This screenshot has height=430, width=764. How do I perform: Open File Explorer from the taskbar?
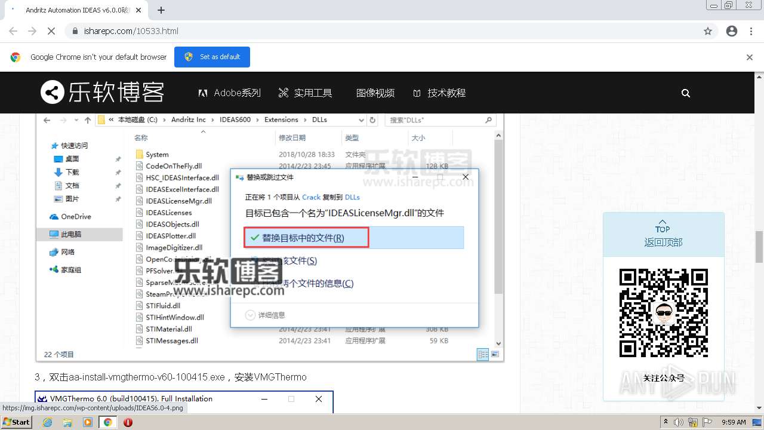67,422
